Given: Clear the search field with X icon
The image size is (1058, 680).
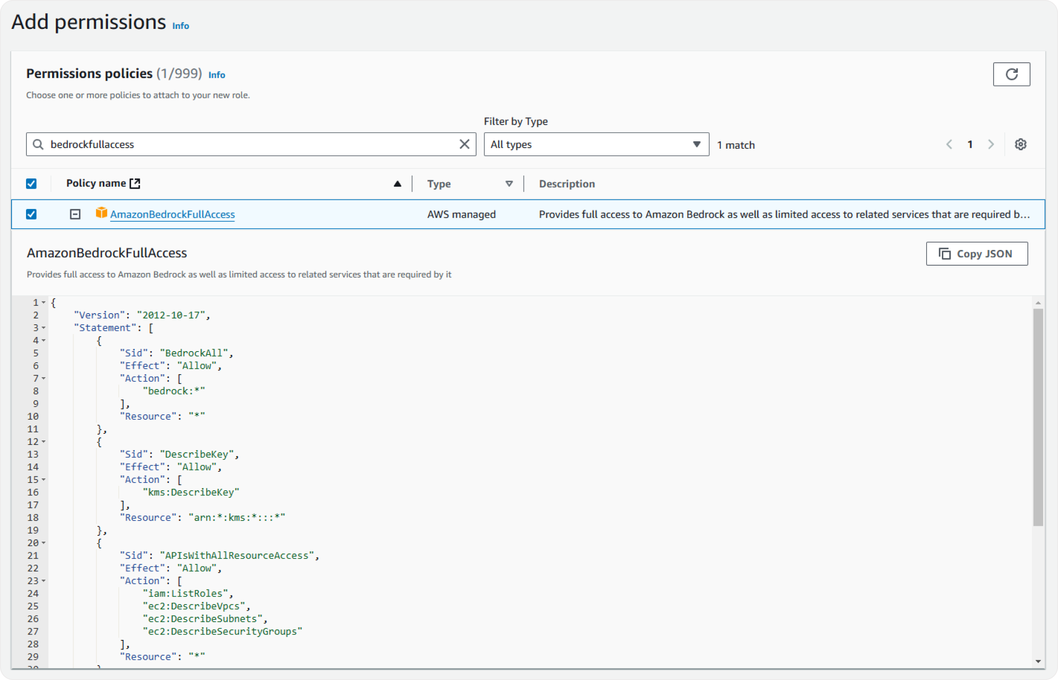Looking at the screenshot, I should click(464, 145).
